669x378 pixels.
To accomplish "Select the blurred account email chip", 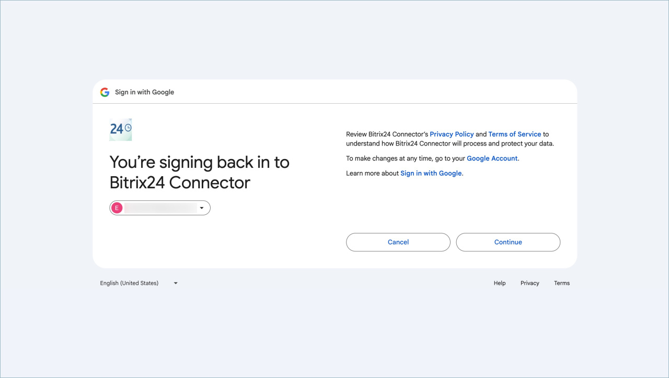I will point(160,208).
